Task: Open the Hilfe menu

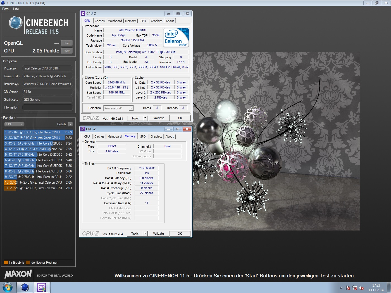Action: pyautogui.click(x=16, y=9)
